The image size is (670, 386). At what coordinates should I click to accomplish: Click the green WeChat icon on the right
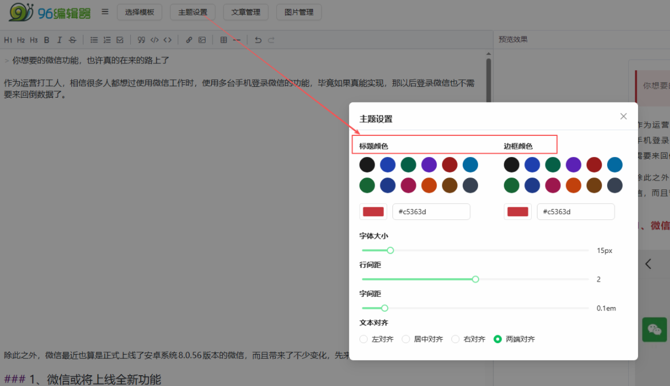coord(655,329)
